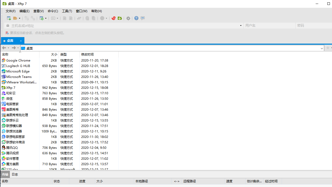Launch Xshell using the red snail icon
Image resolution: width=332 pixels, height=187 pixels.
(114, 18)
